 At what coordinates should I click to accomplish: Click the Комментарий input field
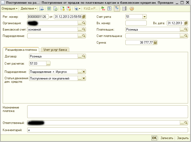tap(108, 130)
